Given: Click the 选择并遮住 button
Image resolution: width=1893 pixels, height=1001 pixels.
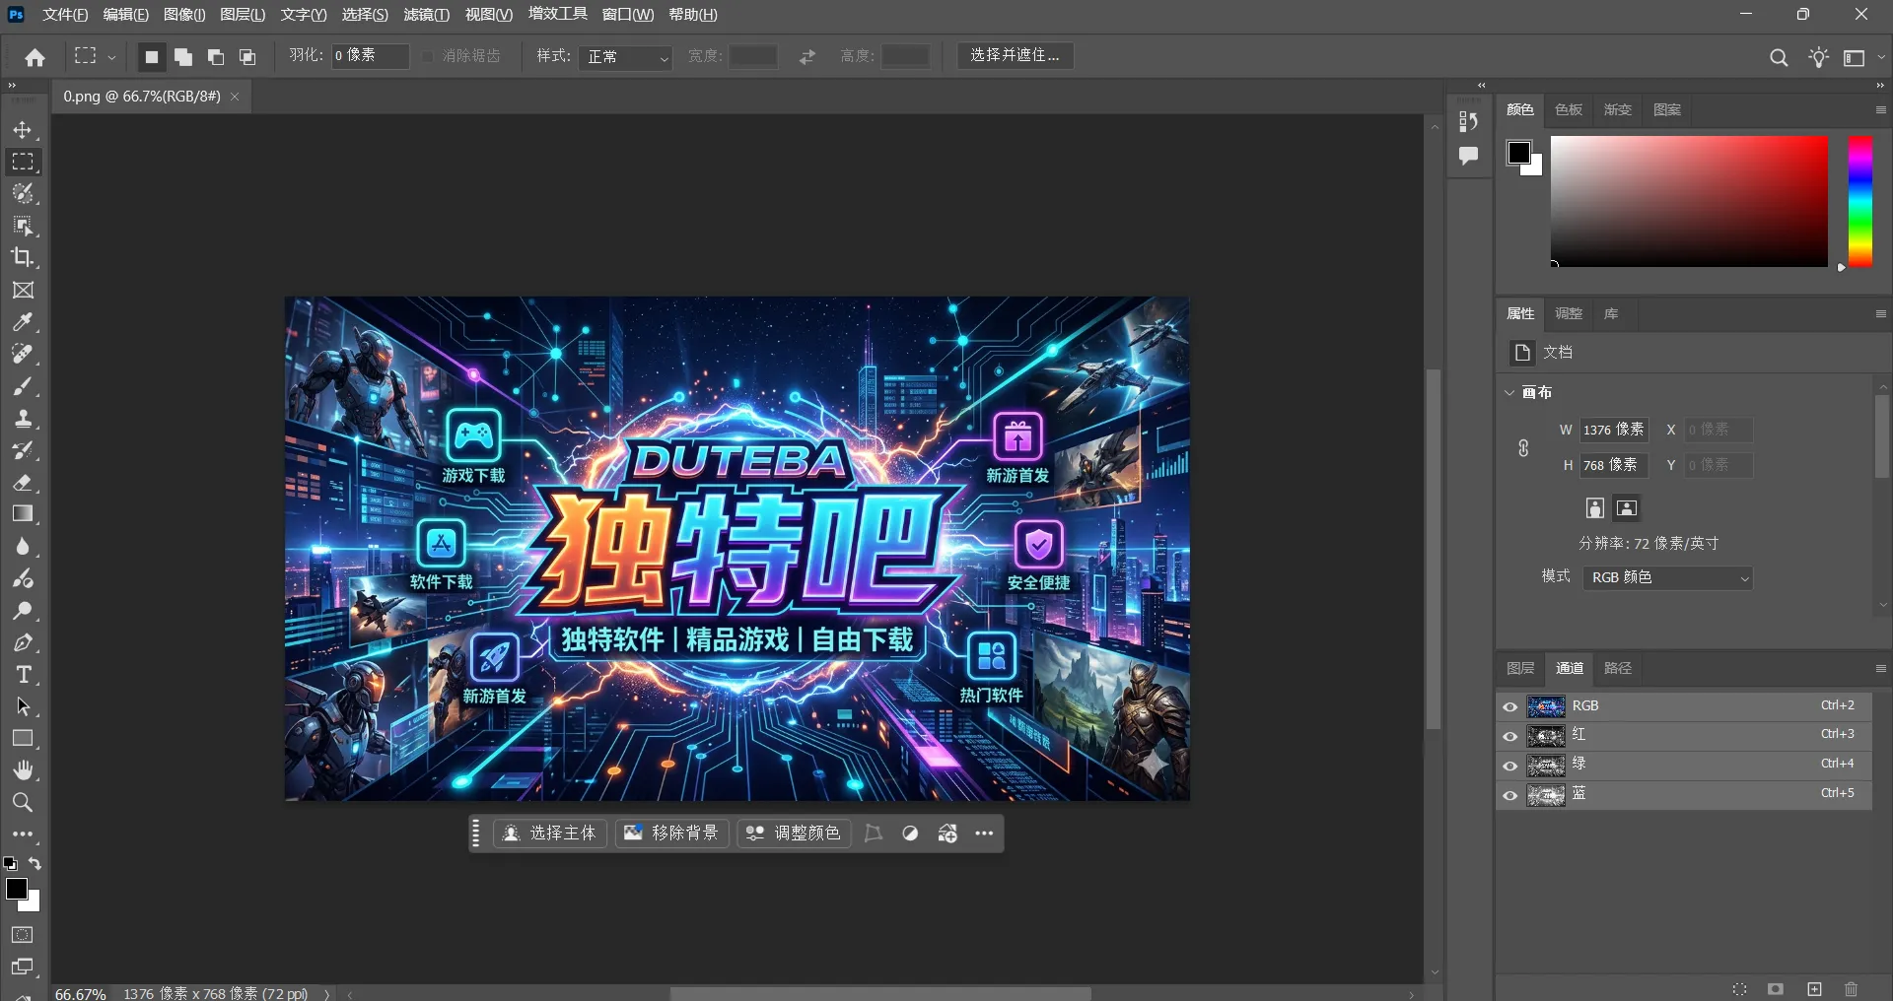Looking at the screenshot, I should coord(1016,55).
